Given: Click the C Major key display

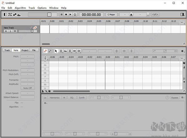Looking at the screenshot, I should pos(111,15).
